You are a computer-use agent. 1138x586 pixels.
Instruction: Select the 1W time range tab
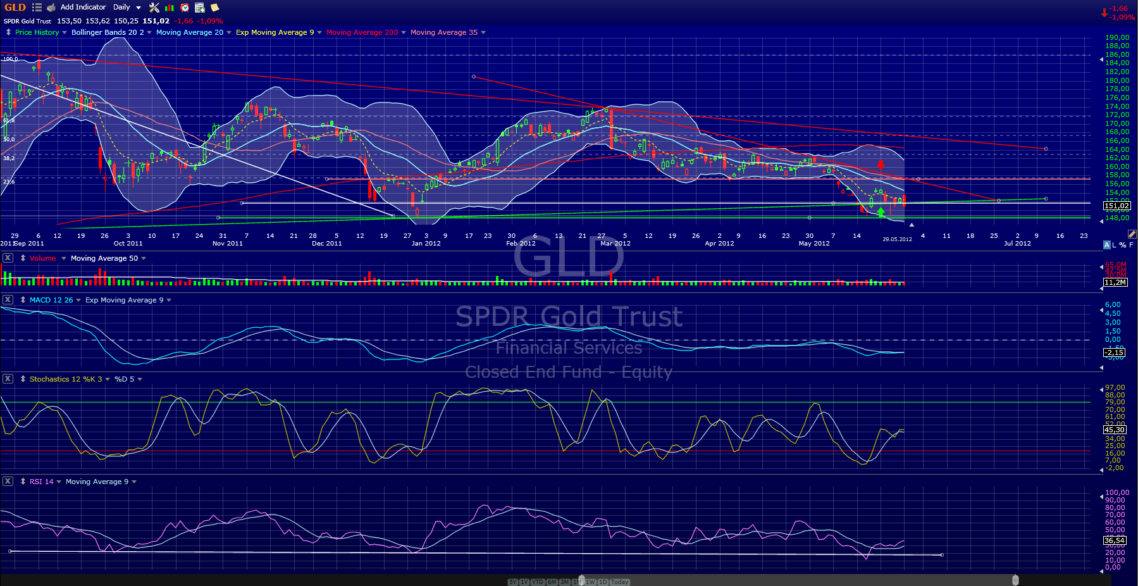pos(591,582)
